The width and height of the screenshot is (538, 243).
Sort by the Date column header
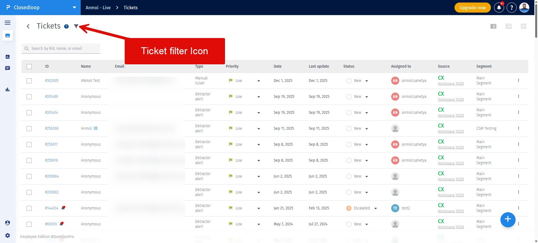tap(278, 66)
